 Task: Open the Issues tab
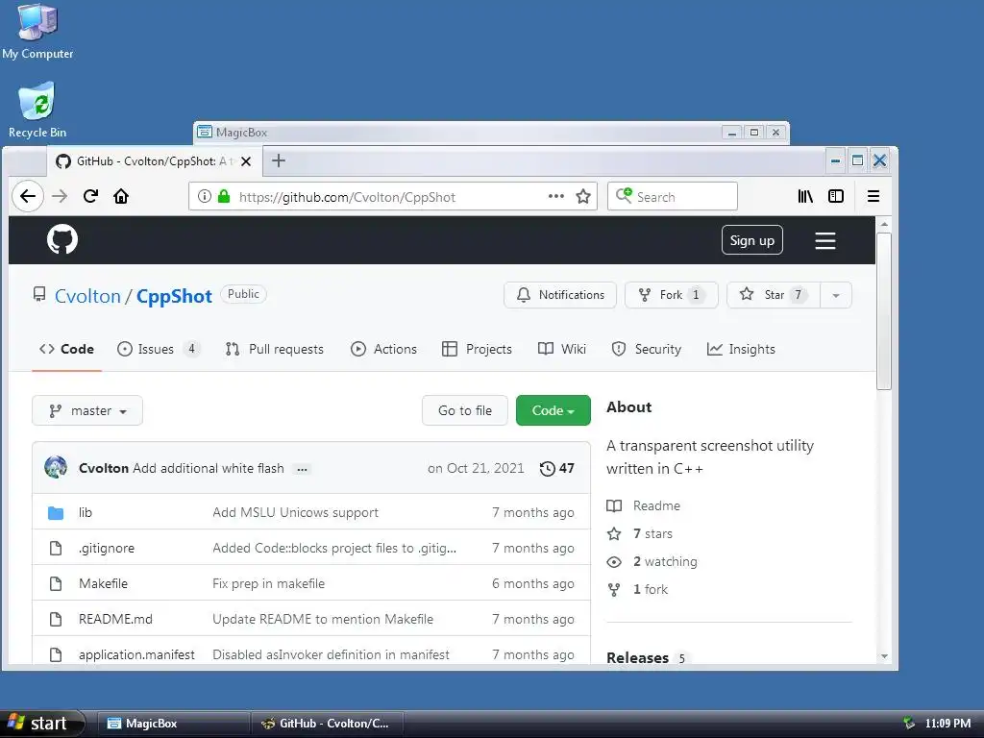[159, 349]
